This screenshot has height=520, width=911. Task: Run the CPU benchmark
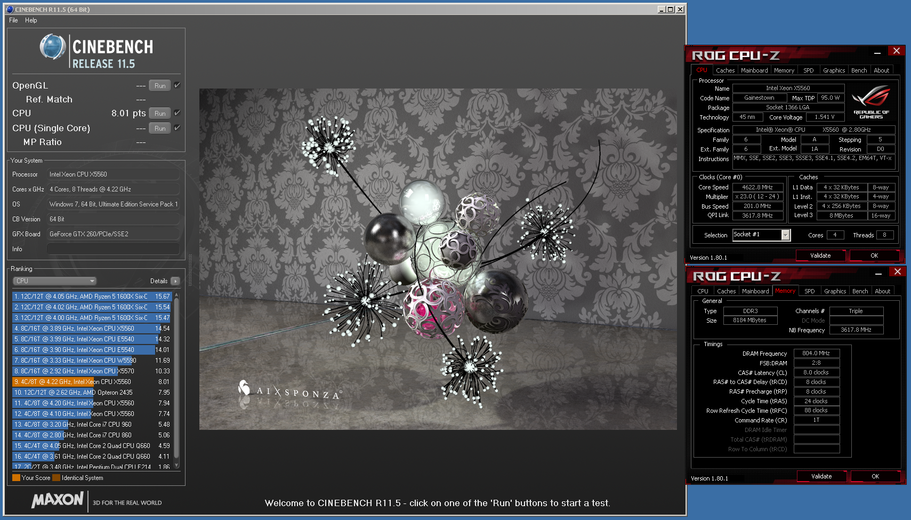[160, 114]
